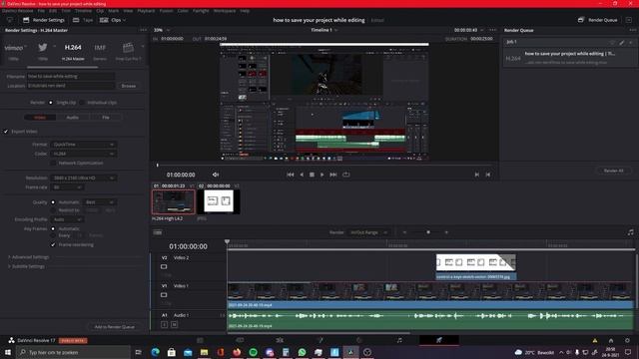This screenshot has height=359, width=639.
Task: Open the project manager home icon
Action: pyautogui.click(x=611, y=340)
